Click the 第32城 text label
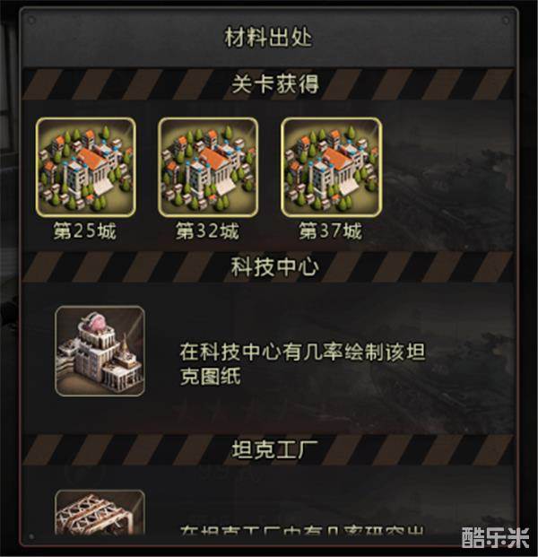This screenshot has width=538, height=557. [207, 231]
